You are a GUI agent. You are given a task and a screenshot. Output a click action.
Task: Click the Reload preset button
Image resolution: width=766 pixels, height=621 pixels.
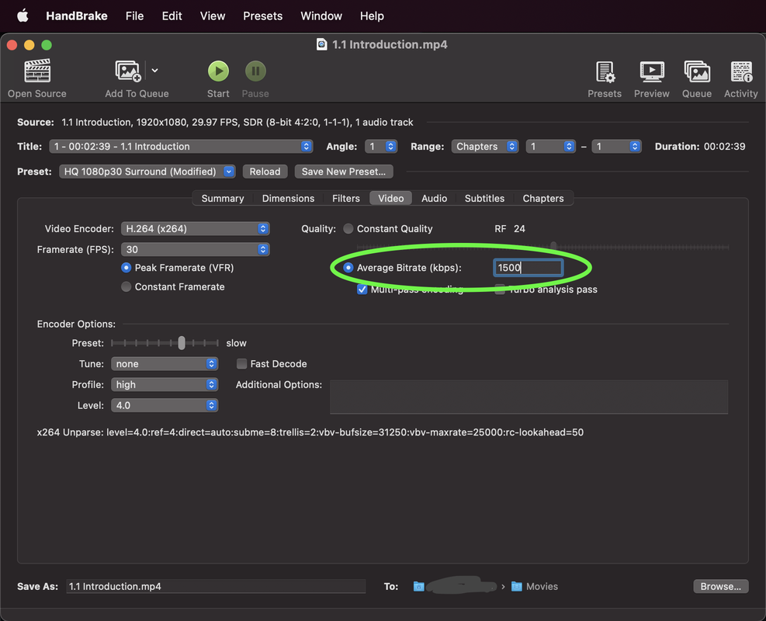coord(265,172)
